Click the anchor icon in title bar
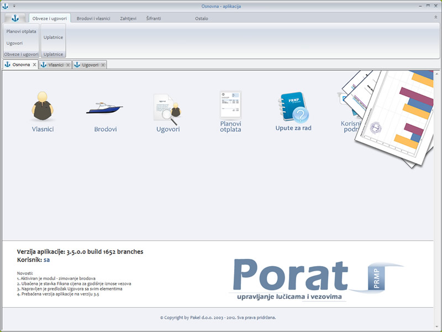Image resolution: width=442 pixels, height=332 pixels. click(5, 6)
